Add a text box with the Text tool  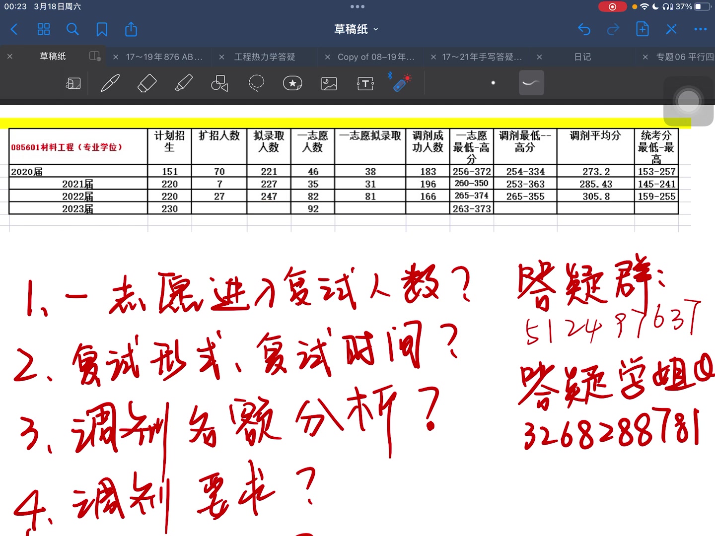pos(365,83)
